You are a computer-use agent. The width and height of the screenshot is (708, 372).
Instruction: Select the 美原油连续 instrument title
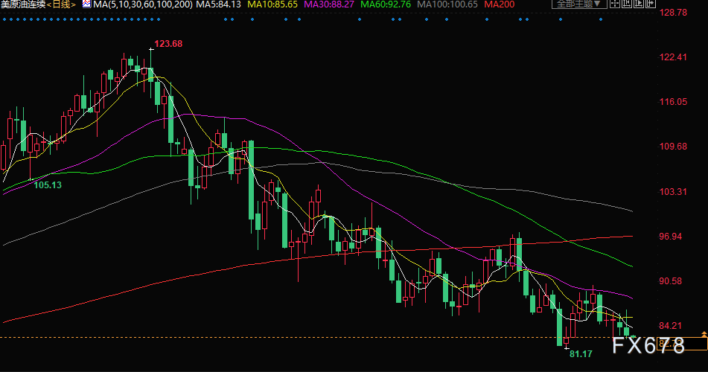(x=23, y=4)
